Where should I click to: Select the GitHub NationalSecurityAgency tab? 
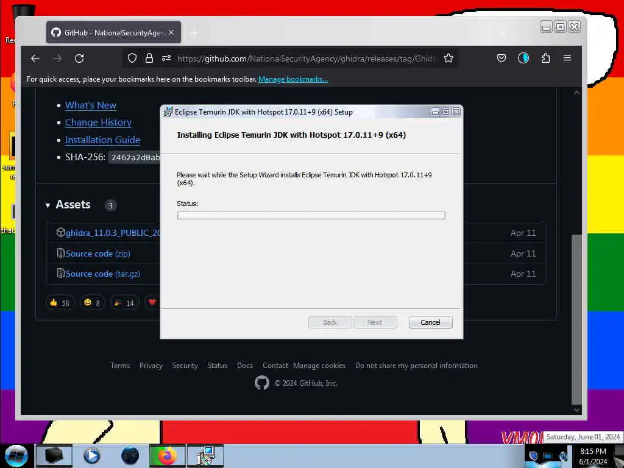(x=113, y=33)
